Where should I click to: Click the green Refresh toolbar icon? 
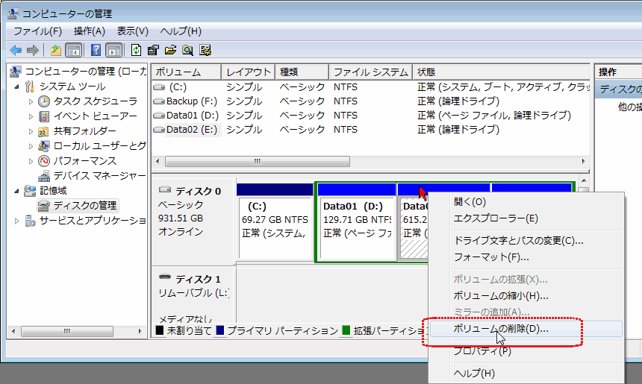tap(136, 51)
